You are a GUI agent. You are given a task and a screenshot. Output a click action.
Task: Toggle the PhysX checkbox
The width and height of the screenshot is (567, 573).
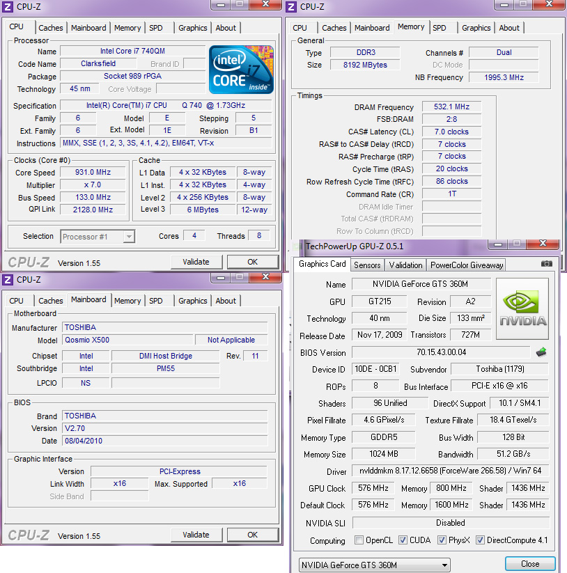tap(442, 540)
